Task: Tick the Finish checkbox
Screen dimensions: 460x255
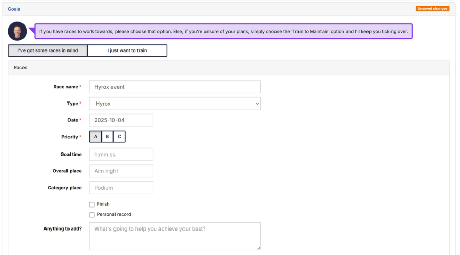Action: pyautogui.click(x=92, y=205)
